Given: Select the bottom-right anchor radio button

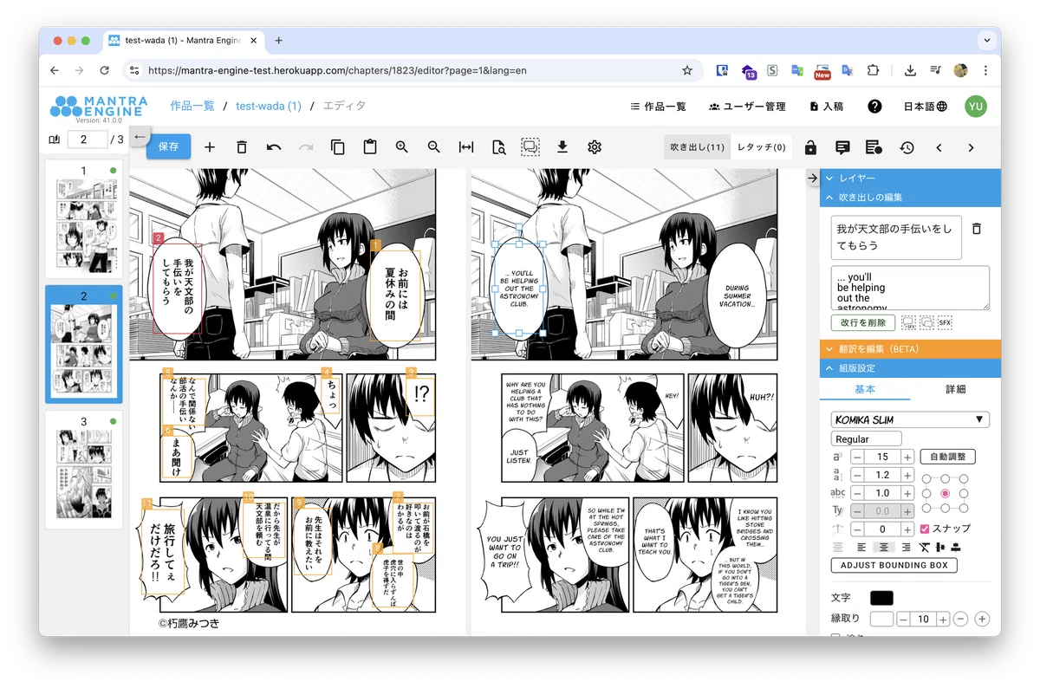Looking at the screenshot, I should 964,508.
